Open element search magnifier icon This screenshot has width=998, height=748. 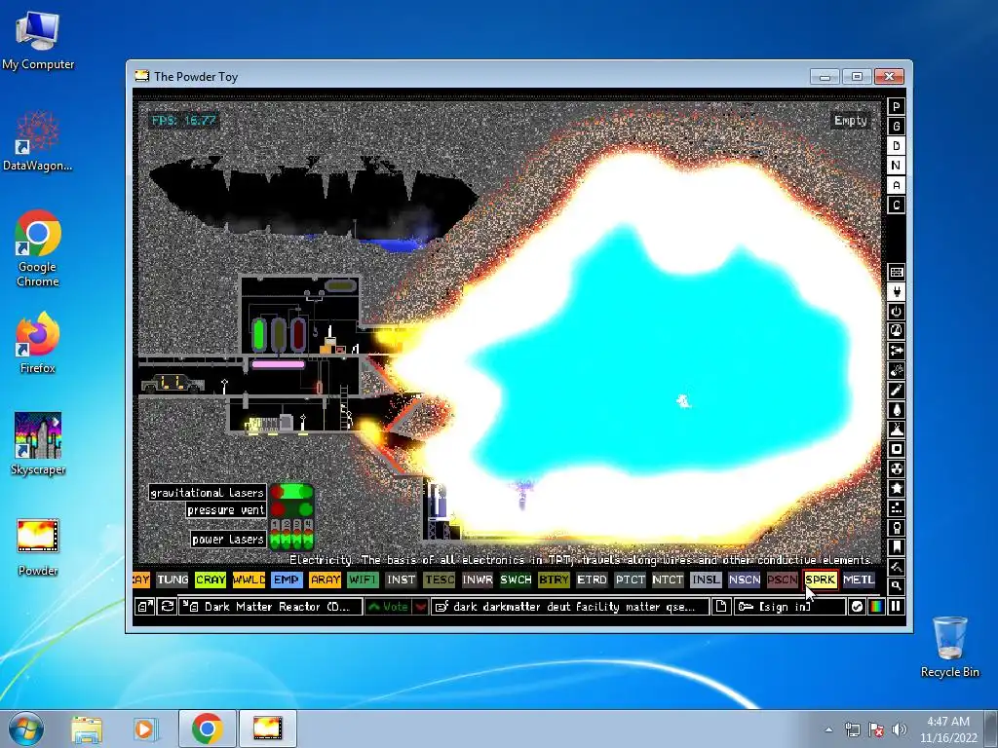point(897,585)
